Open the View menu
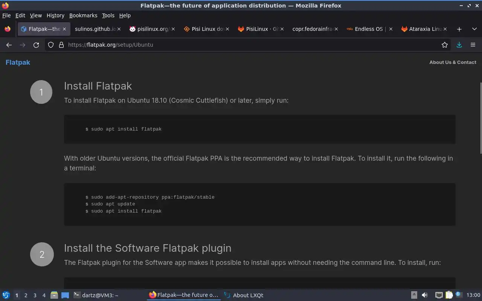Image resolution: width=482 pixels, height=301 pixels. coord(36,15)
